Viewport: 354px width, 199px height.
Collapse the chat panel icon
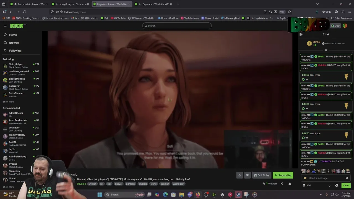coord(301,35)
